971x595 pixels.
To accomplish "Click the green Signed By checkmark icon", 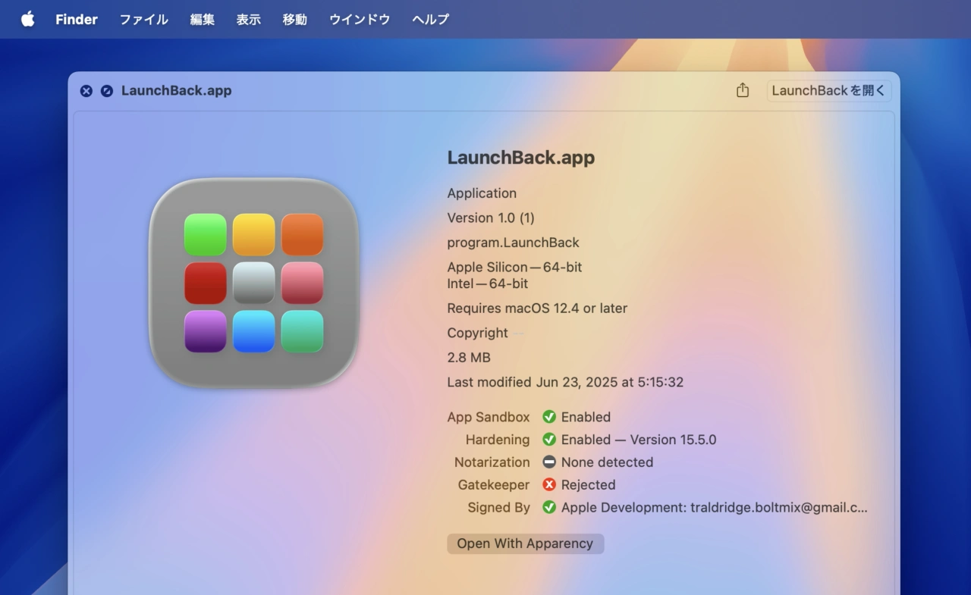I will click(549, 508).
